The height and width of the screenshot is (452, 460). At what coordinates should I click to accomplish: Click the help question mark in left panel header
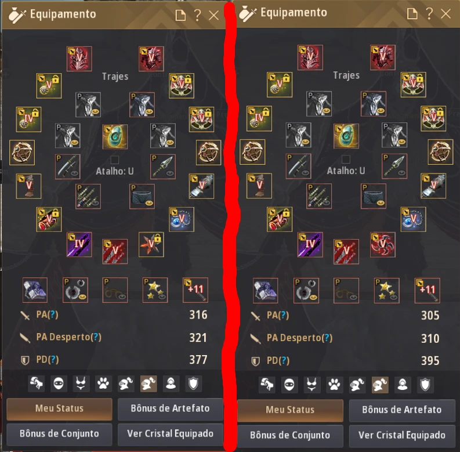pos(197,15)
